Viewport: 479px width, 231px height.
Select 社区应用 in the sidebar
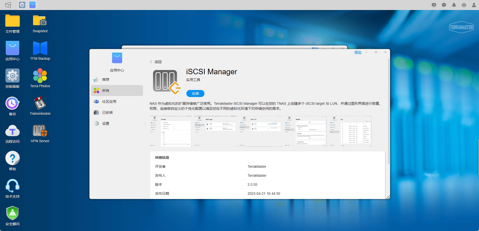[x=117, y=101]
